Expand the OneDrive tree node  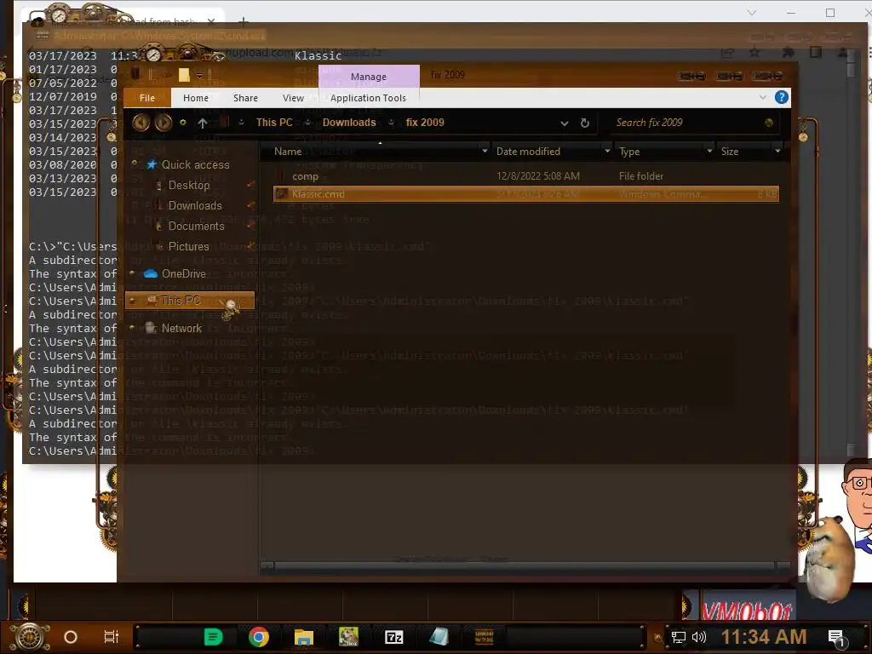(132, 273)
